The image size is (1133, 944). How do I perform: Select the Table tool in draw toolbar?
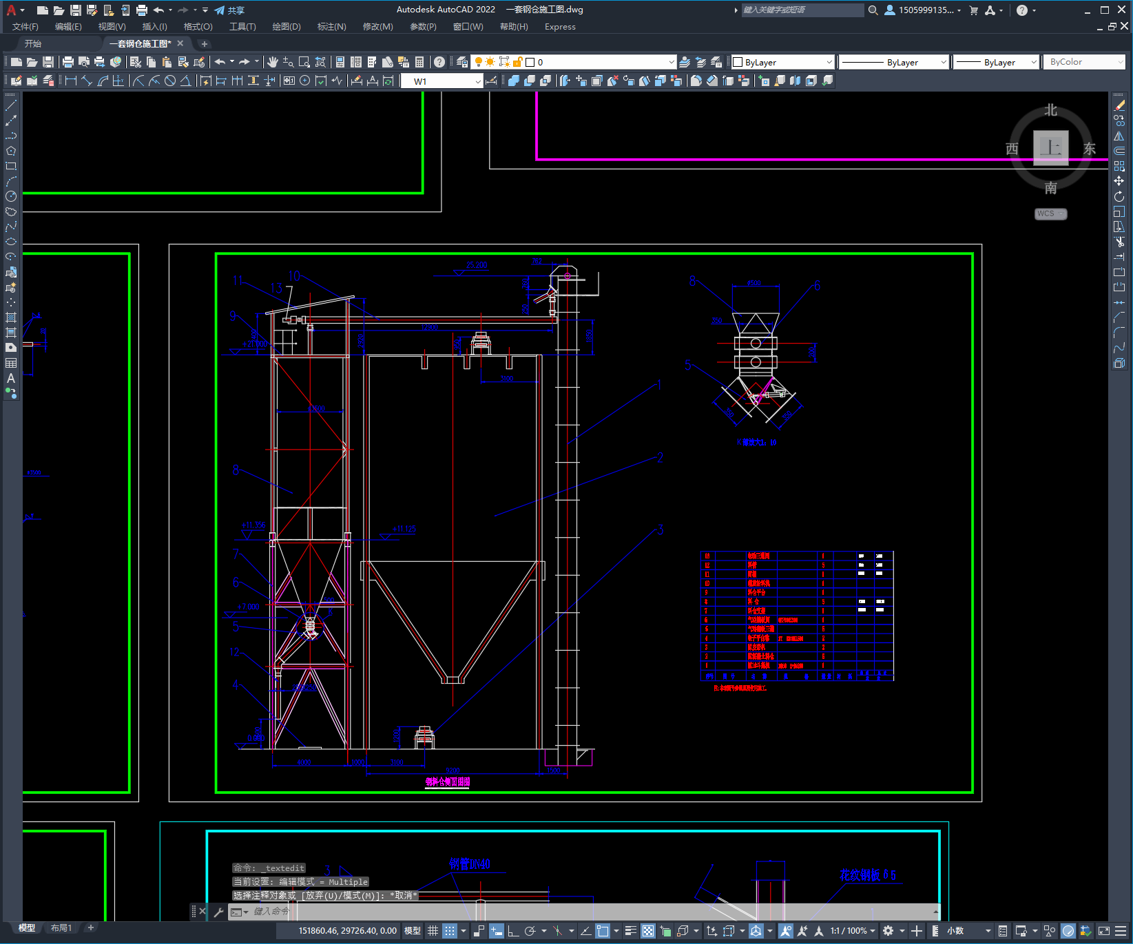(x=11, y=363)
